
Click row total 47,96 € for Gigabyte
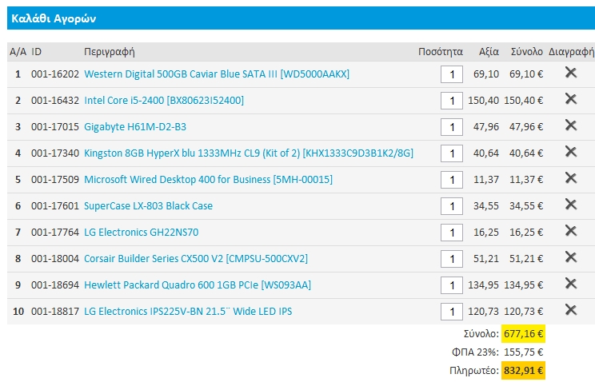[526, 127]
